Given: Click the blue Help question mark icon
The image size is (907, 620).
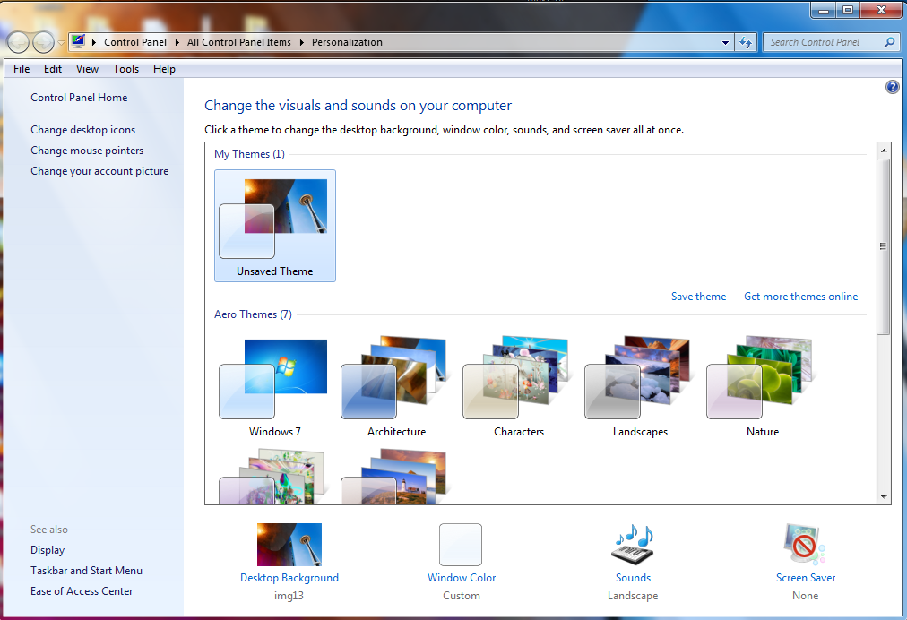Looking at the screenshot, I should pyautogui.click(x=892, y=87).
